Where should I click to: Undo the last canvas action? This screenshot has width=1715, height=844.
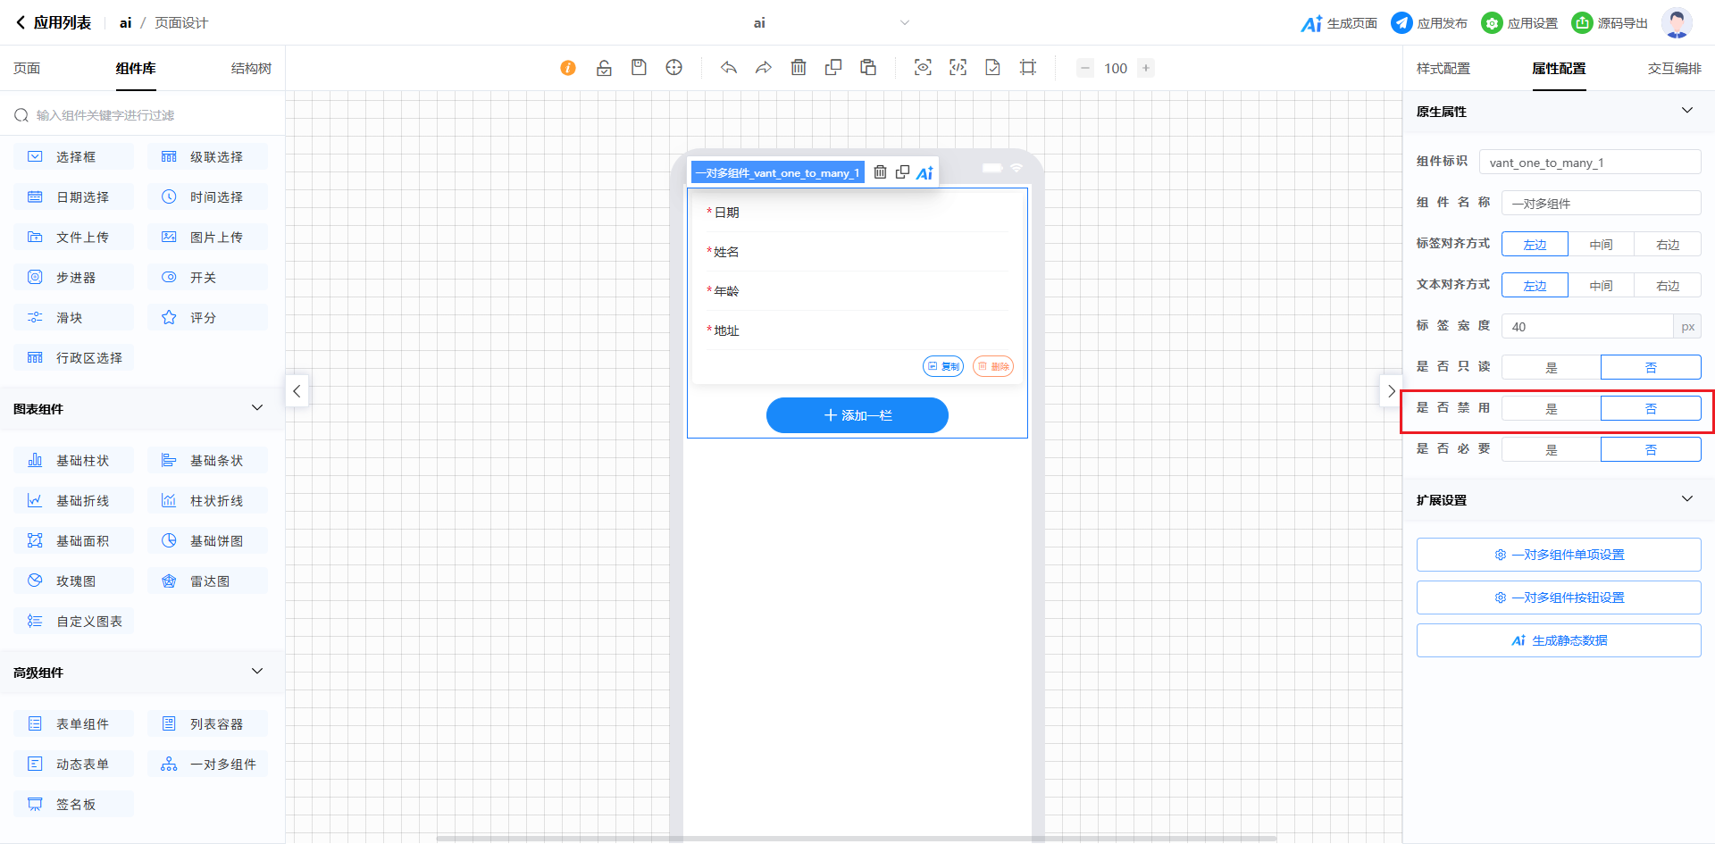point(729,68)
